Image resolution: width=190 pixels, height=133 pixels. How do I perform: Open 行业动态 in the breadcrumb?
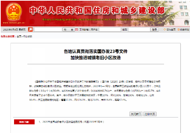point(27,36)
